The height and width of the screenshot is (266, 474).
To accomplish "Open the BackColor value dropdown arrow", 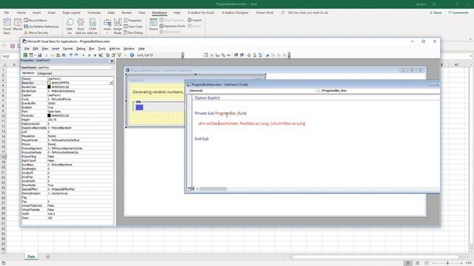I will 111,83.
